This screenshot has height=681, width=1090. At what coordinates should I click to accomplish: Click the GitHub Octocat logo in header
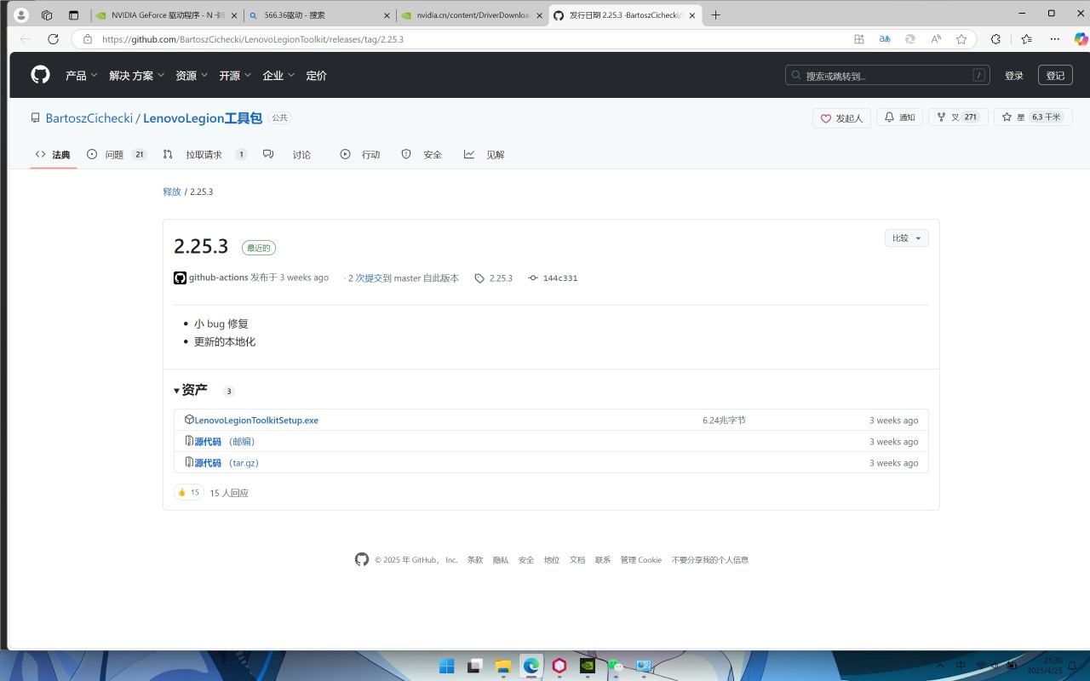click(40, 75)
